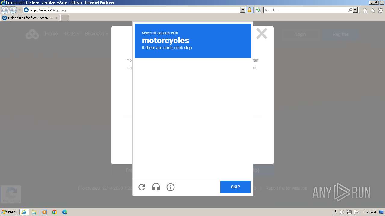The width and height of the screenshot is (385, 216).
Task: Close the download dialog with X
Action: tap(262, 34)
